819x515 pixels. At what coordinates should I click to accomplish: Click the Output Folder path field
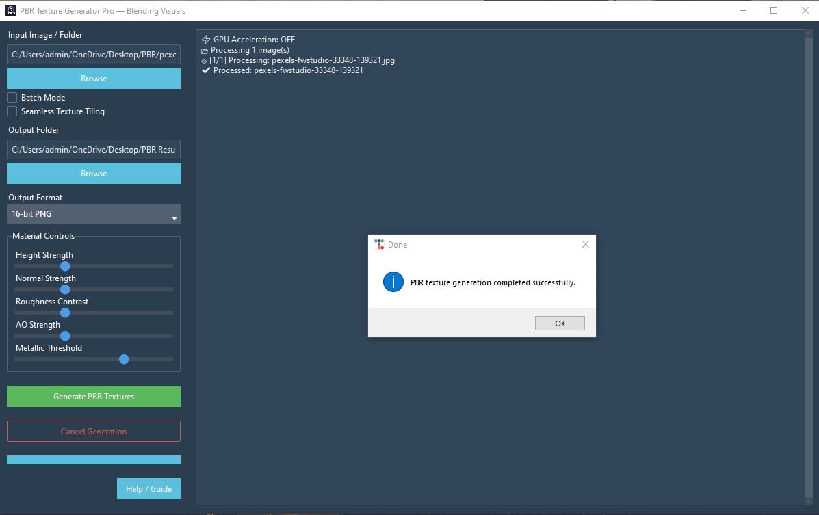[94, 149]
